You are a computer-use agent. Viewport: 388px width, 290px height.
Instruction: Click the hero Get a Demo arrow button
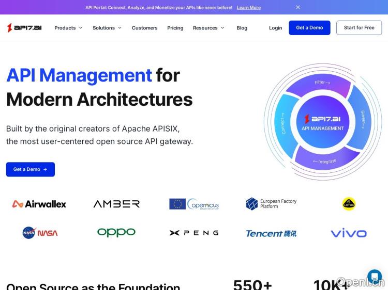(31, 169)
